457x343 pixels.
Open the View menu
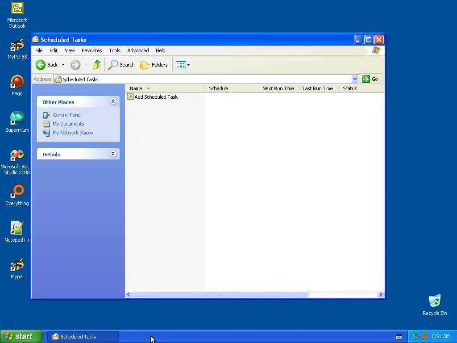(x=70, y=50)
